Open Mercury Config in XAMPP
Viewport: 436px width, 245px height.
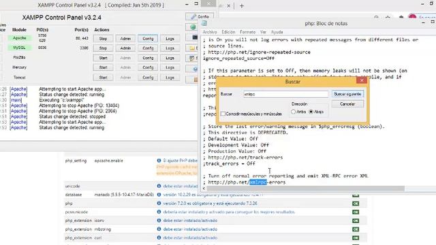click(148, 67)
